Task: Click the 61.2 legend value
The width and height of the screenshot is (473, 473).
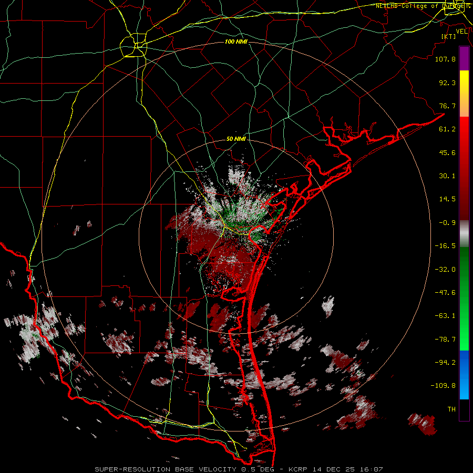Action: tap(447, 129)
